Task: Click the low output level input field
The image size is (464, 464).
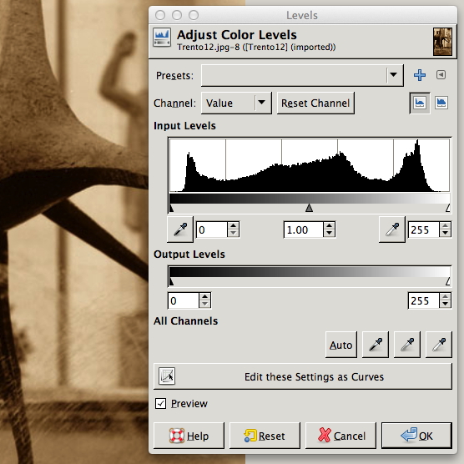Action: pos(184,300)
